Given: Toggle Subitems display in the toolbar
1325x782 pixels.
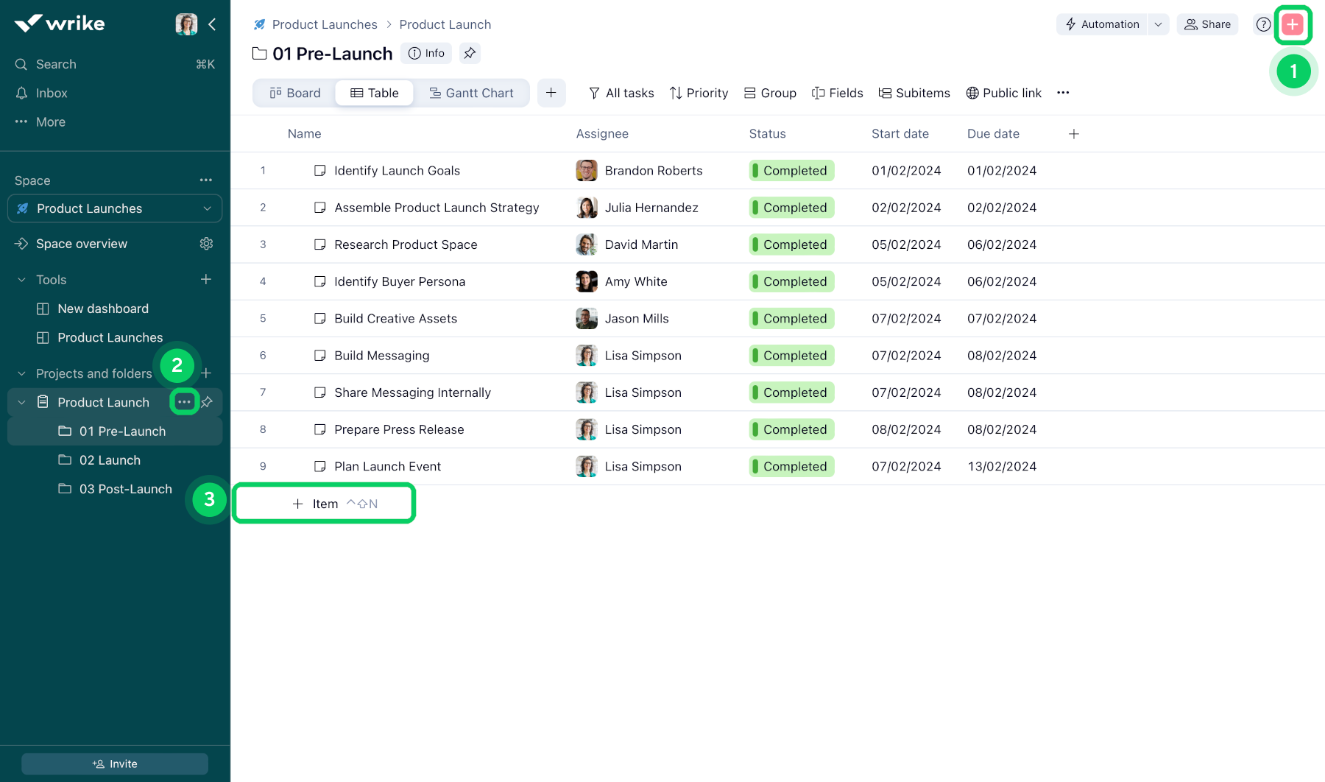Looking at the screenshot, I should tap(914, 93).
